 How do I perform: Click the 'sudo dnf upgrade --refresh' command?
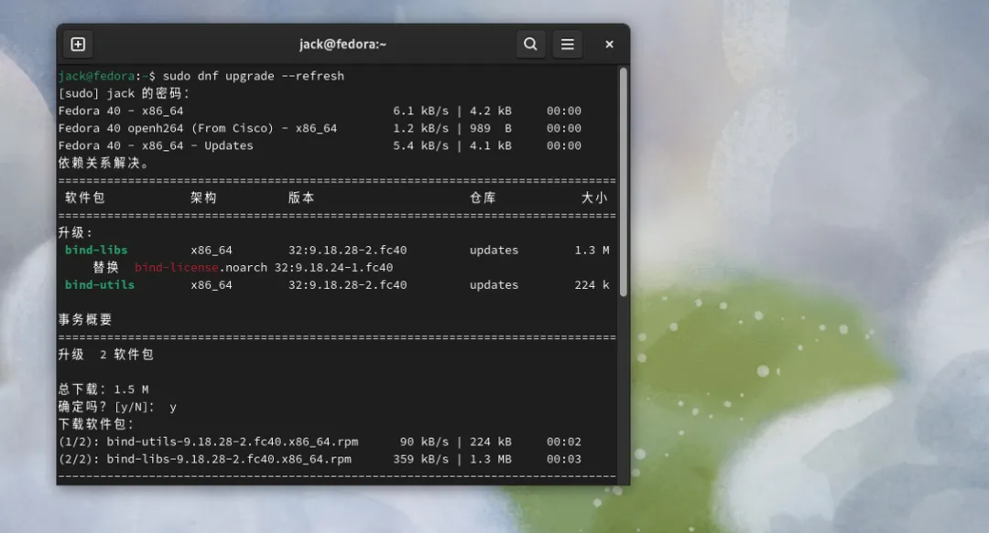click(254, 76)
